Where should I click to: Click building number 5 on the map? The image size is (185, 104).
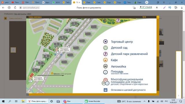click(x=57, y=44)
